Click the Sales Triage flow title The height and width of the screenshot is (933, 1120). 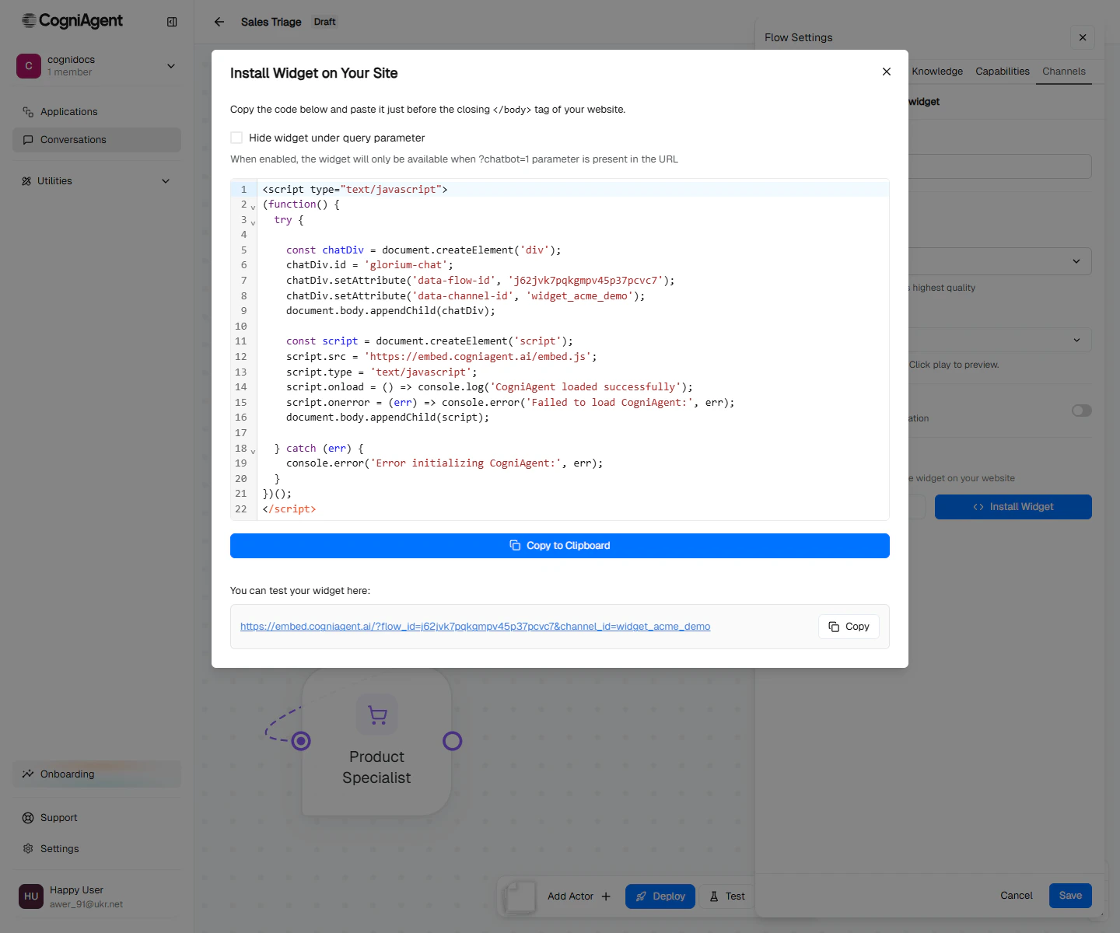[271, 22]
